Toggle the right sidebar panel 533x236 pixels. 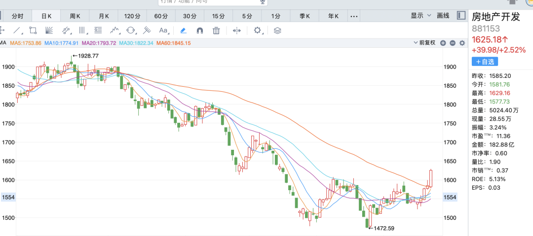(461, 16)
